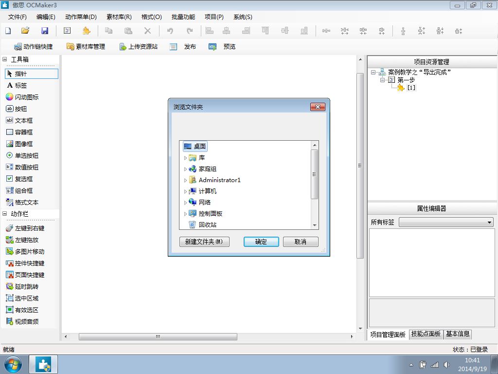Click 上传资源站 upload button
Image resolution: width=498 pixels, height=374 pixels.
(x=138, y=46)
